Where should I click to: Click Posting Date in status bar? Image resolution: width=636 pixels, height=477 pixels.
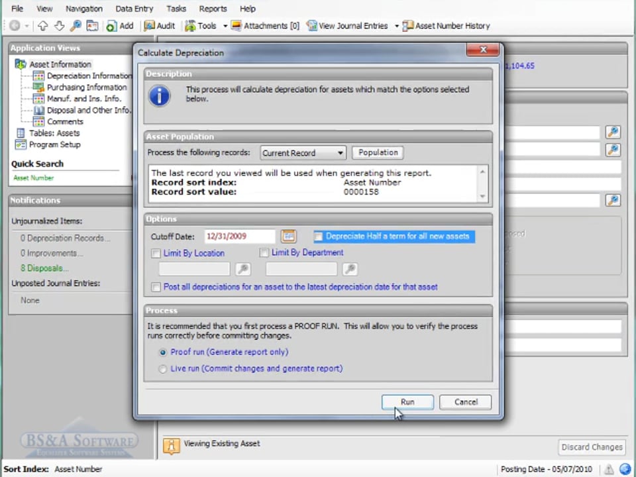coord(547,469)
